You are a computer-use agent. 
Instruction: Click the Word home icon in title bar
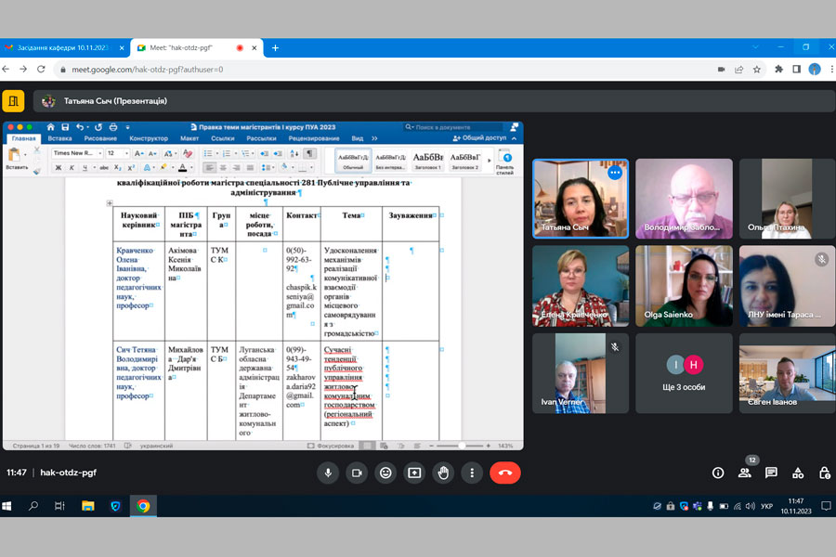coord(50,127)
